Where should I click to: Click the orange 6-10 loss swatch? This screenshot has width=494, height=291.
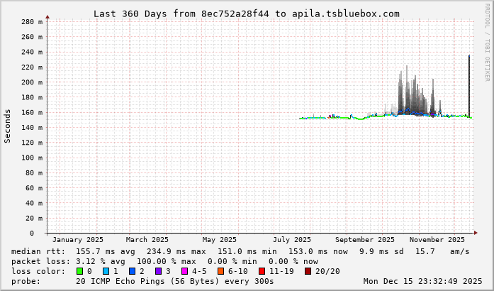[x=221, y=271]
